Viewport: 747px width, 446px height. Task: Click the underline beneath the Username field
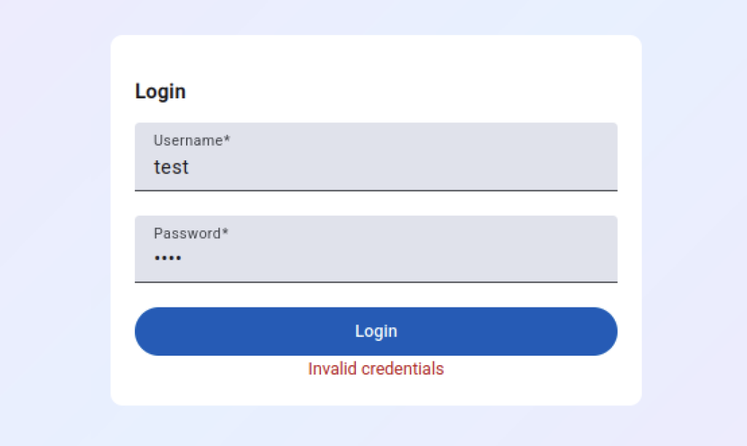coord(376,190)
